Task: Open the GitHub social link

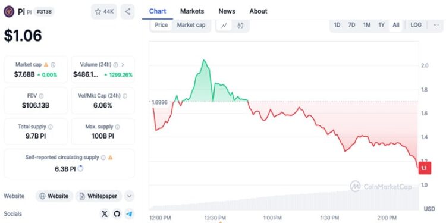Action: [117, 214]
